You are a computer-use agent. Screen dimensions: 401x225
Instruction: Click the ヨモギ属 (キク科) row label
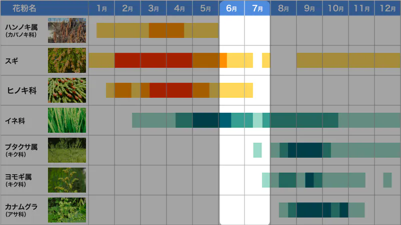(18, 181)
